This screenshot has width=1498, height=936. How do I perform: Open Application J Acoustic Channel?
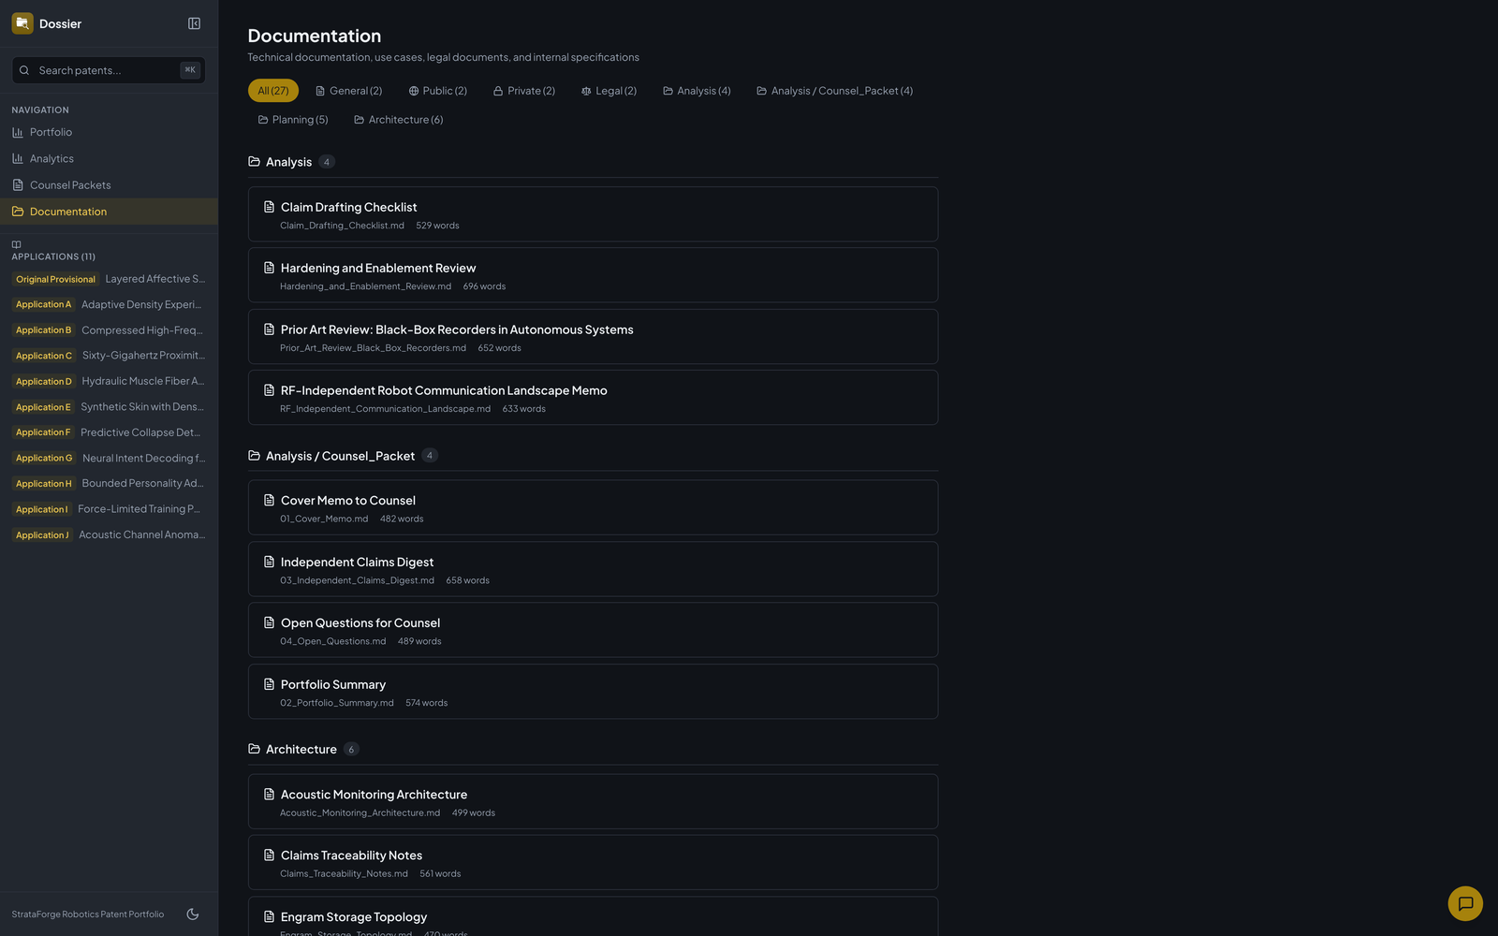pyautogui.click(x=109, y=534)
